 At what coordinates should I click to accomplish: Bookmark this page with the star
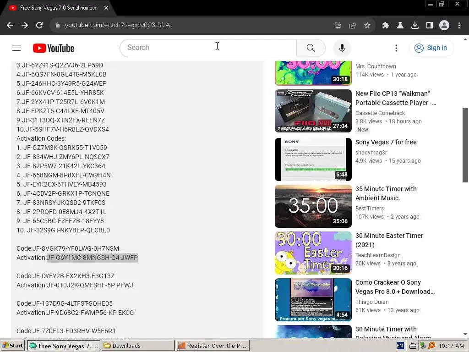(367, 25)
